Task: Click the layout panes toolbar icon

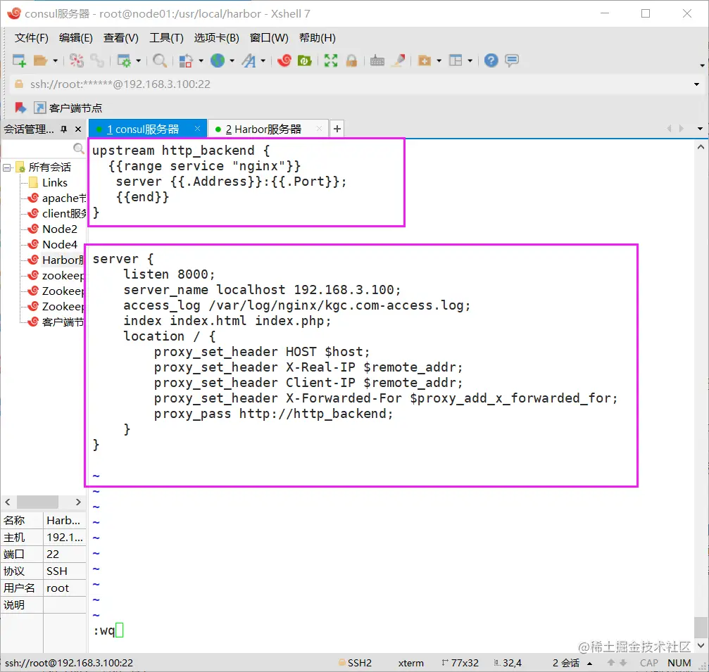Action: click(456, 61)
